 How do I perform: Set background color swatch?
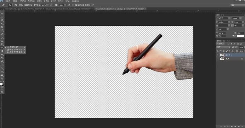click(3, 85)
